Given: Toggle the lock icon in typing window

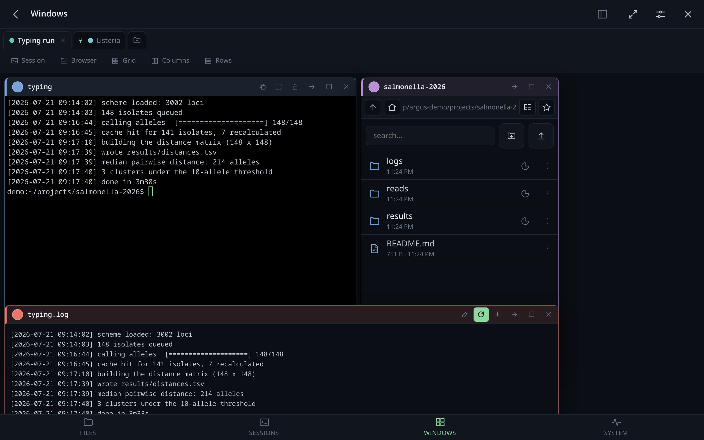Looking at the screenshot, I should click(x=295, y=87).
